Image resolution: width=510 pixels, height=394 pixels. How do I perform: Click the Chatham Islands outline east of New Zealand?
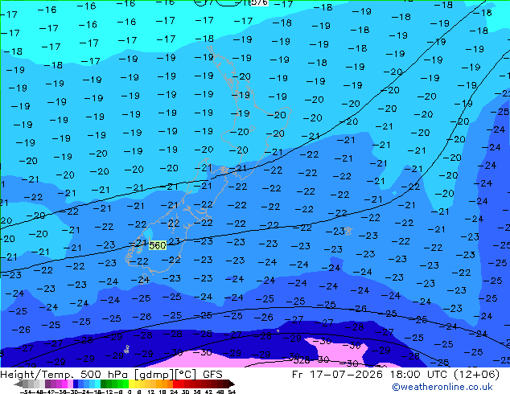pyautogui.click(x=348, y=231)
